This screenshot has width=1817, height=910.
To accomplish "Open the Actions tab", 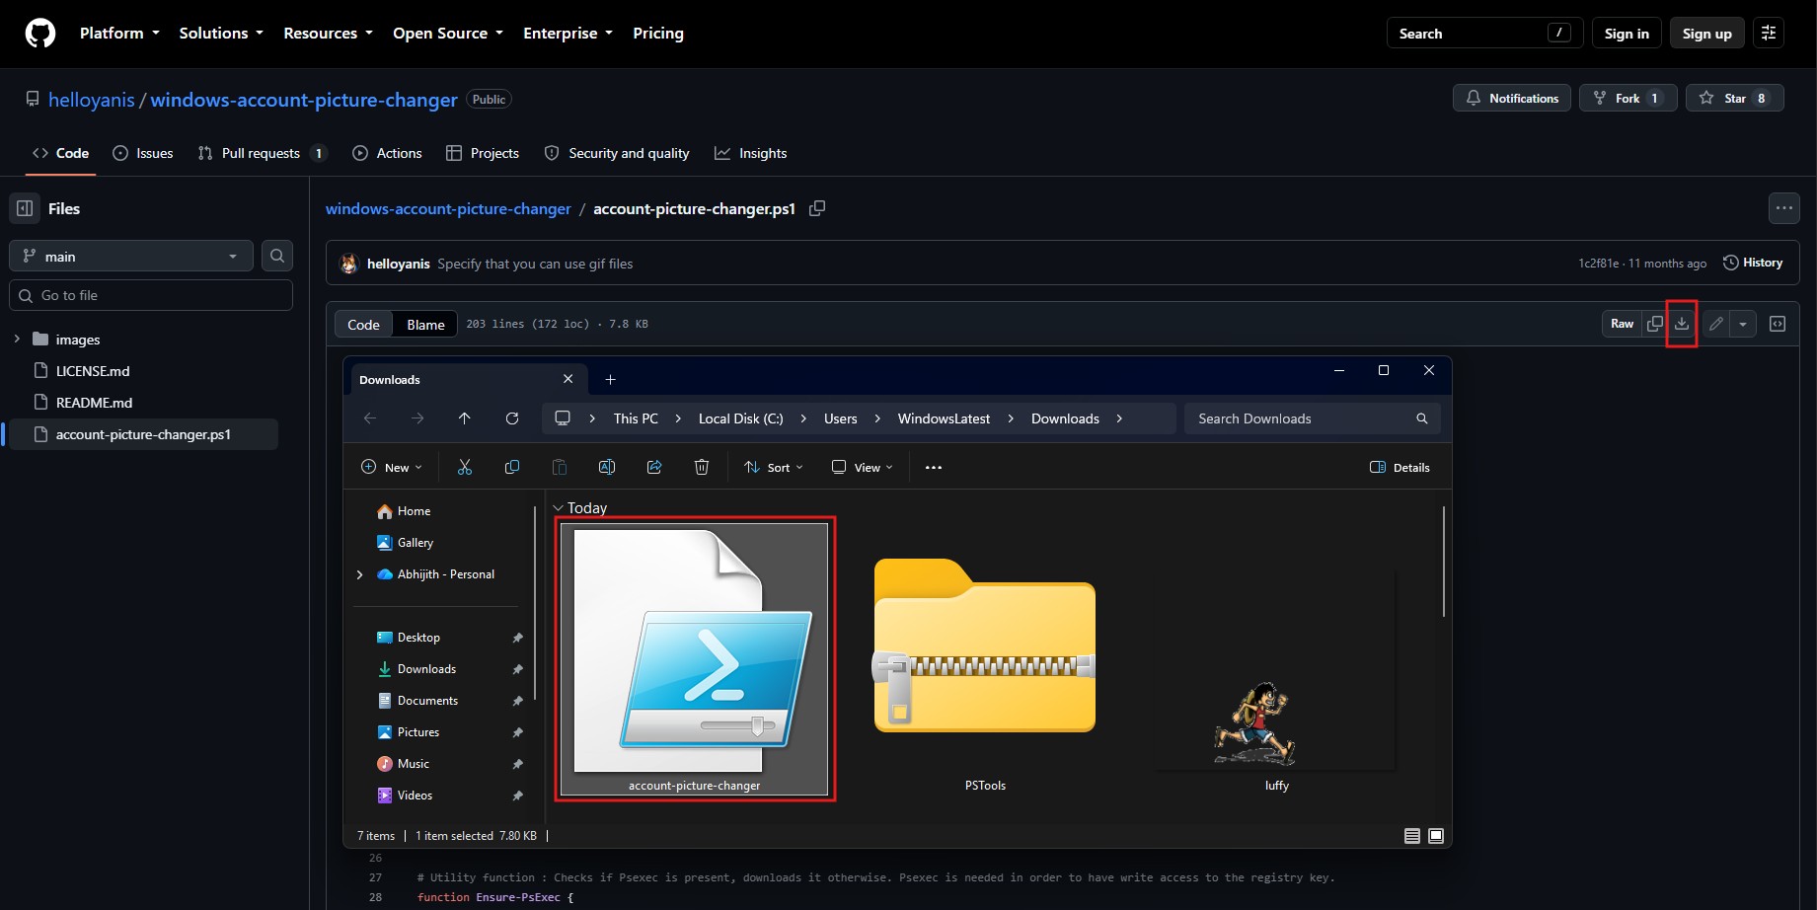I will click(387, 153).
